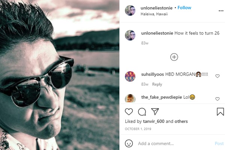The height and width of the screenshot is (150, 225).
Task: Click in Add a comment field
Action: [172, 144]
